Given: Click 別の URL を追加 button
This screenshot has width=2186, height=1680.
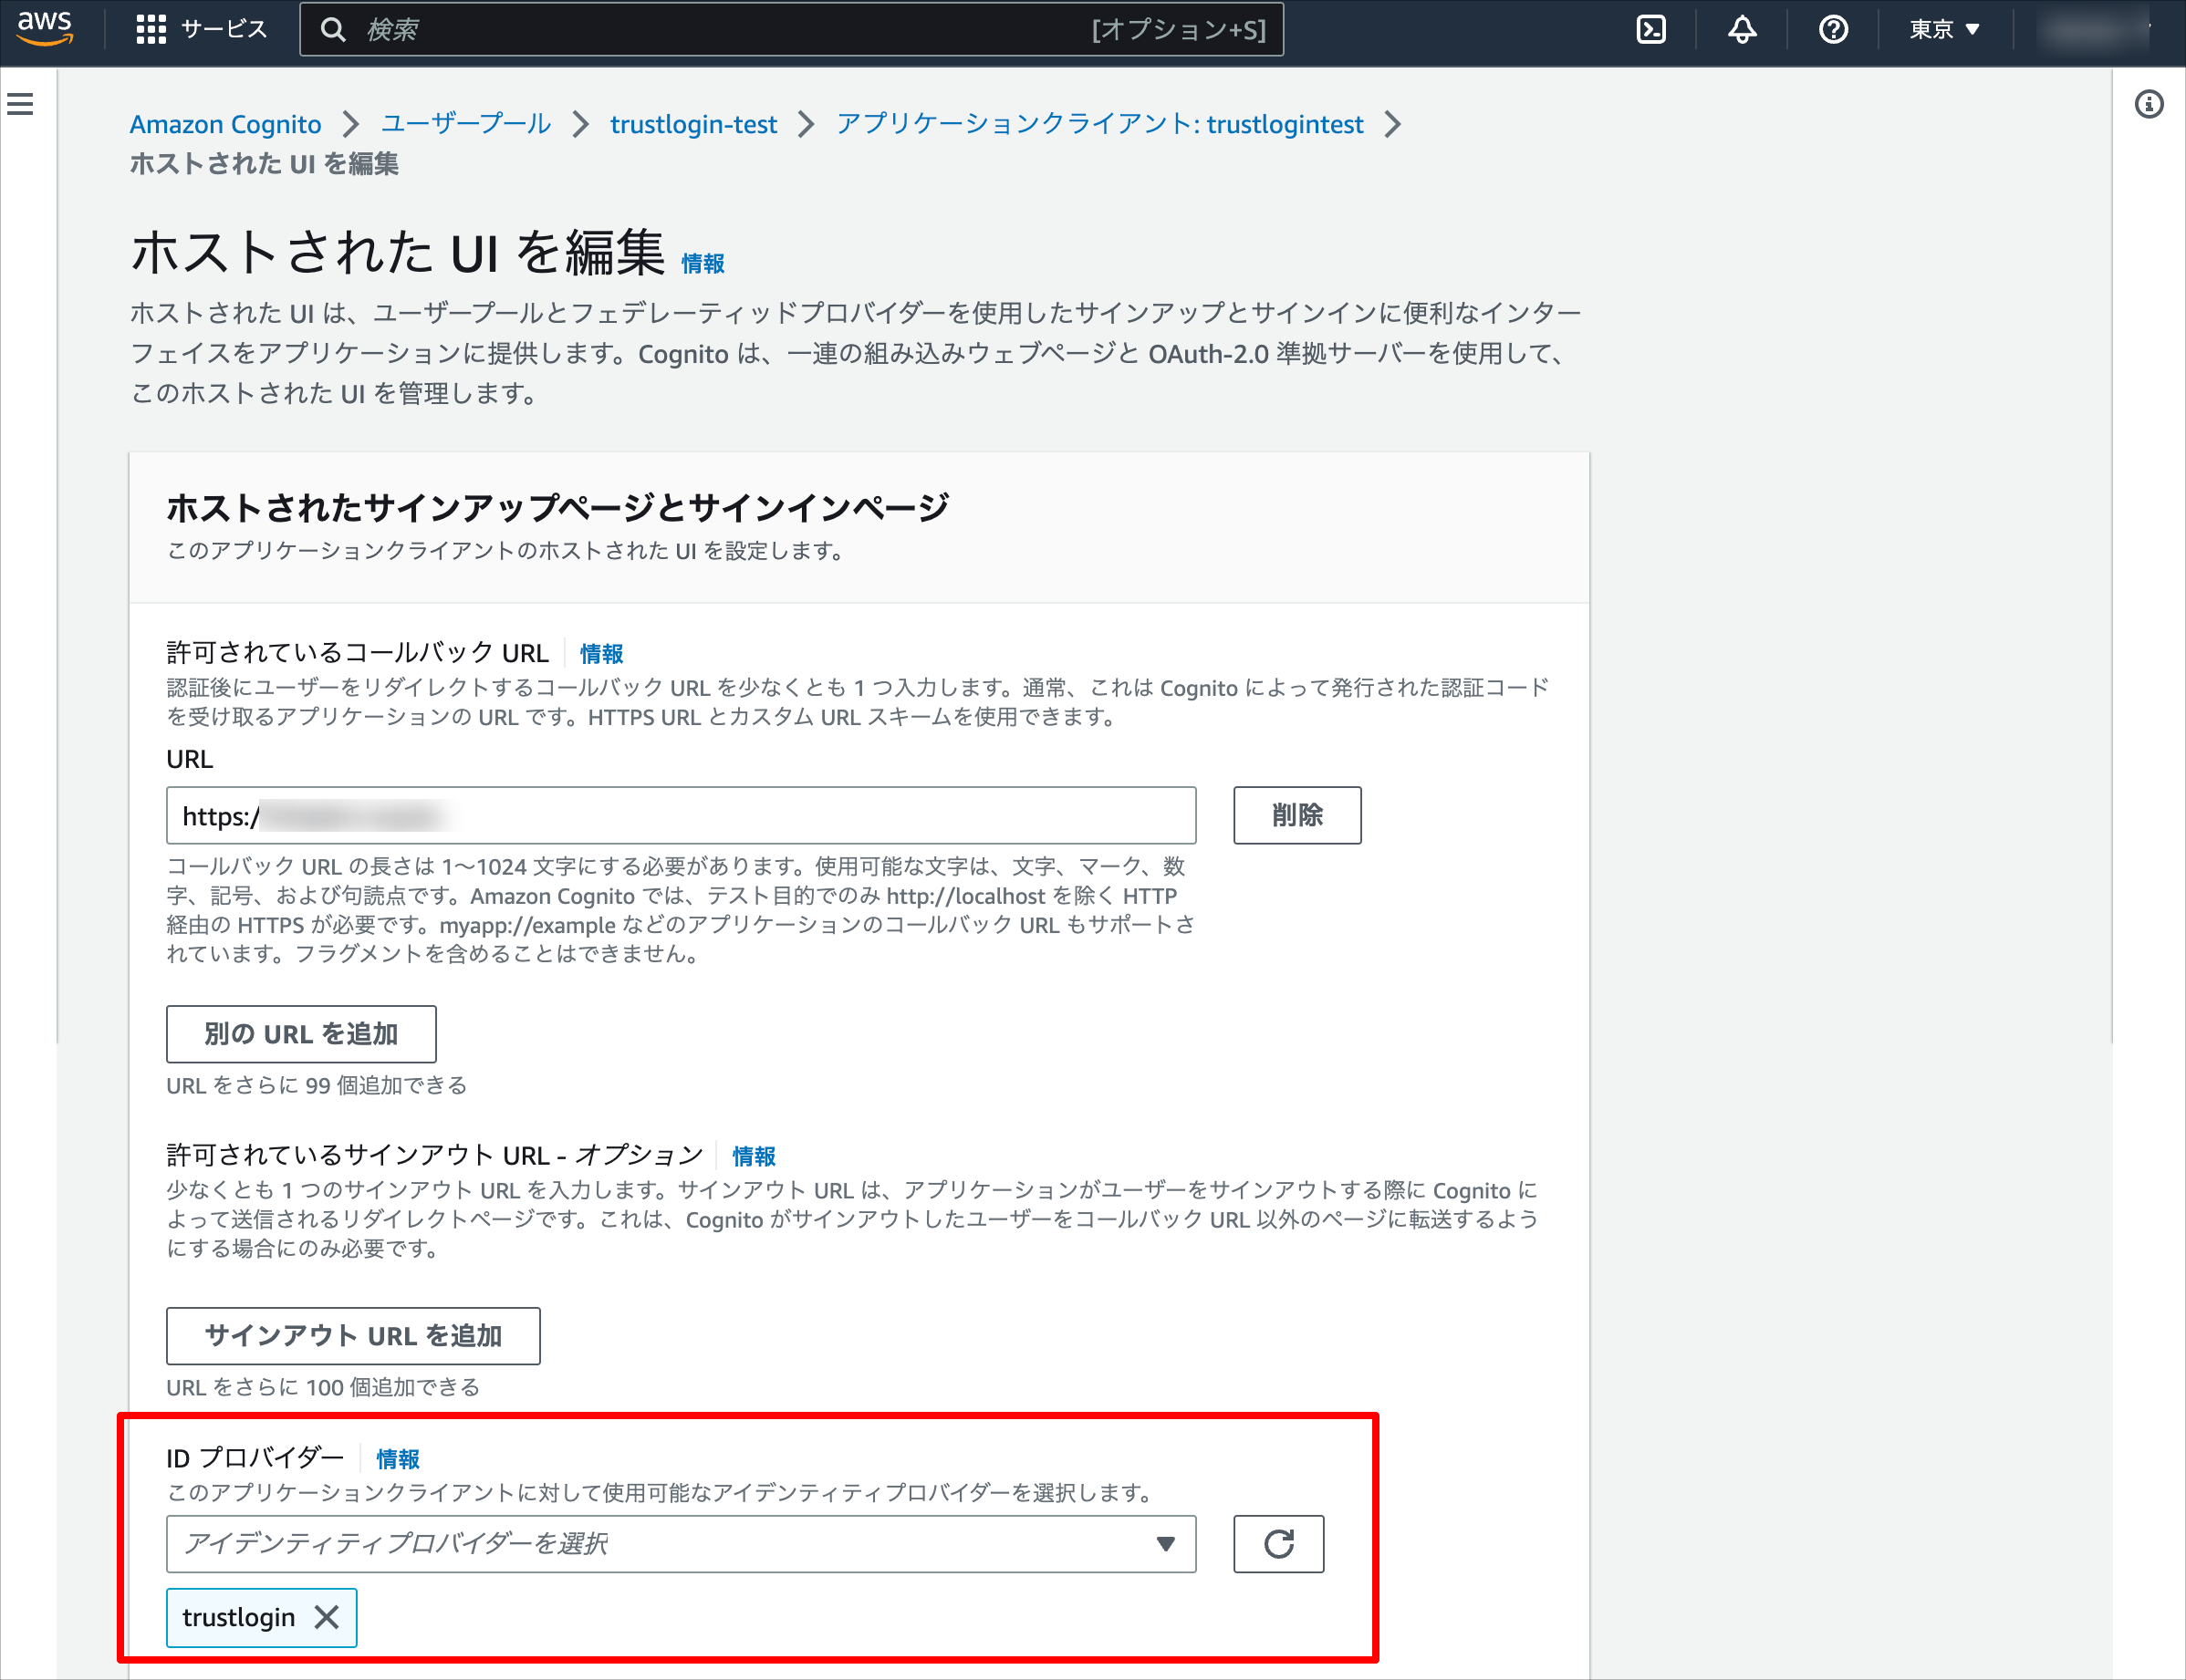Looking at the screenshot, I should 301,1034.
